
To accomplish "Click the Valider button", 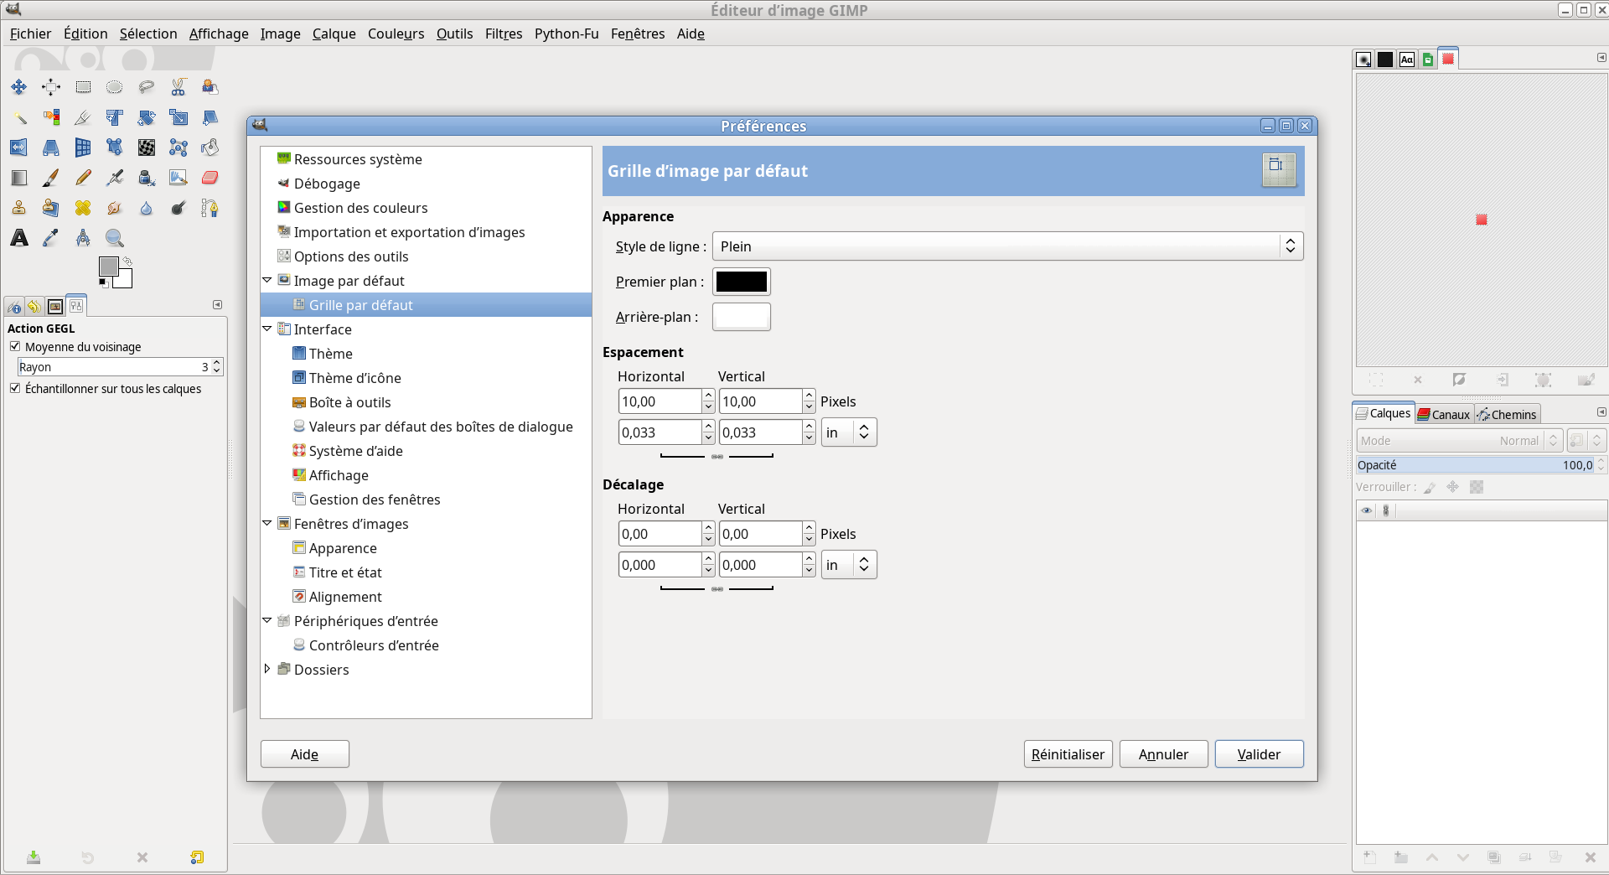I will (x=1259, y=754).
